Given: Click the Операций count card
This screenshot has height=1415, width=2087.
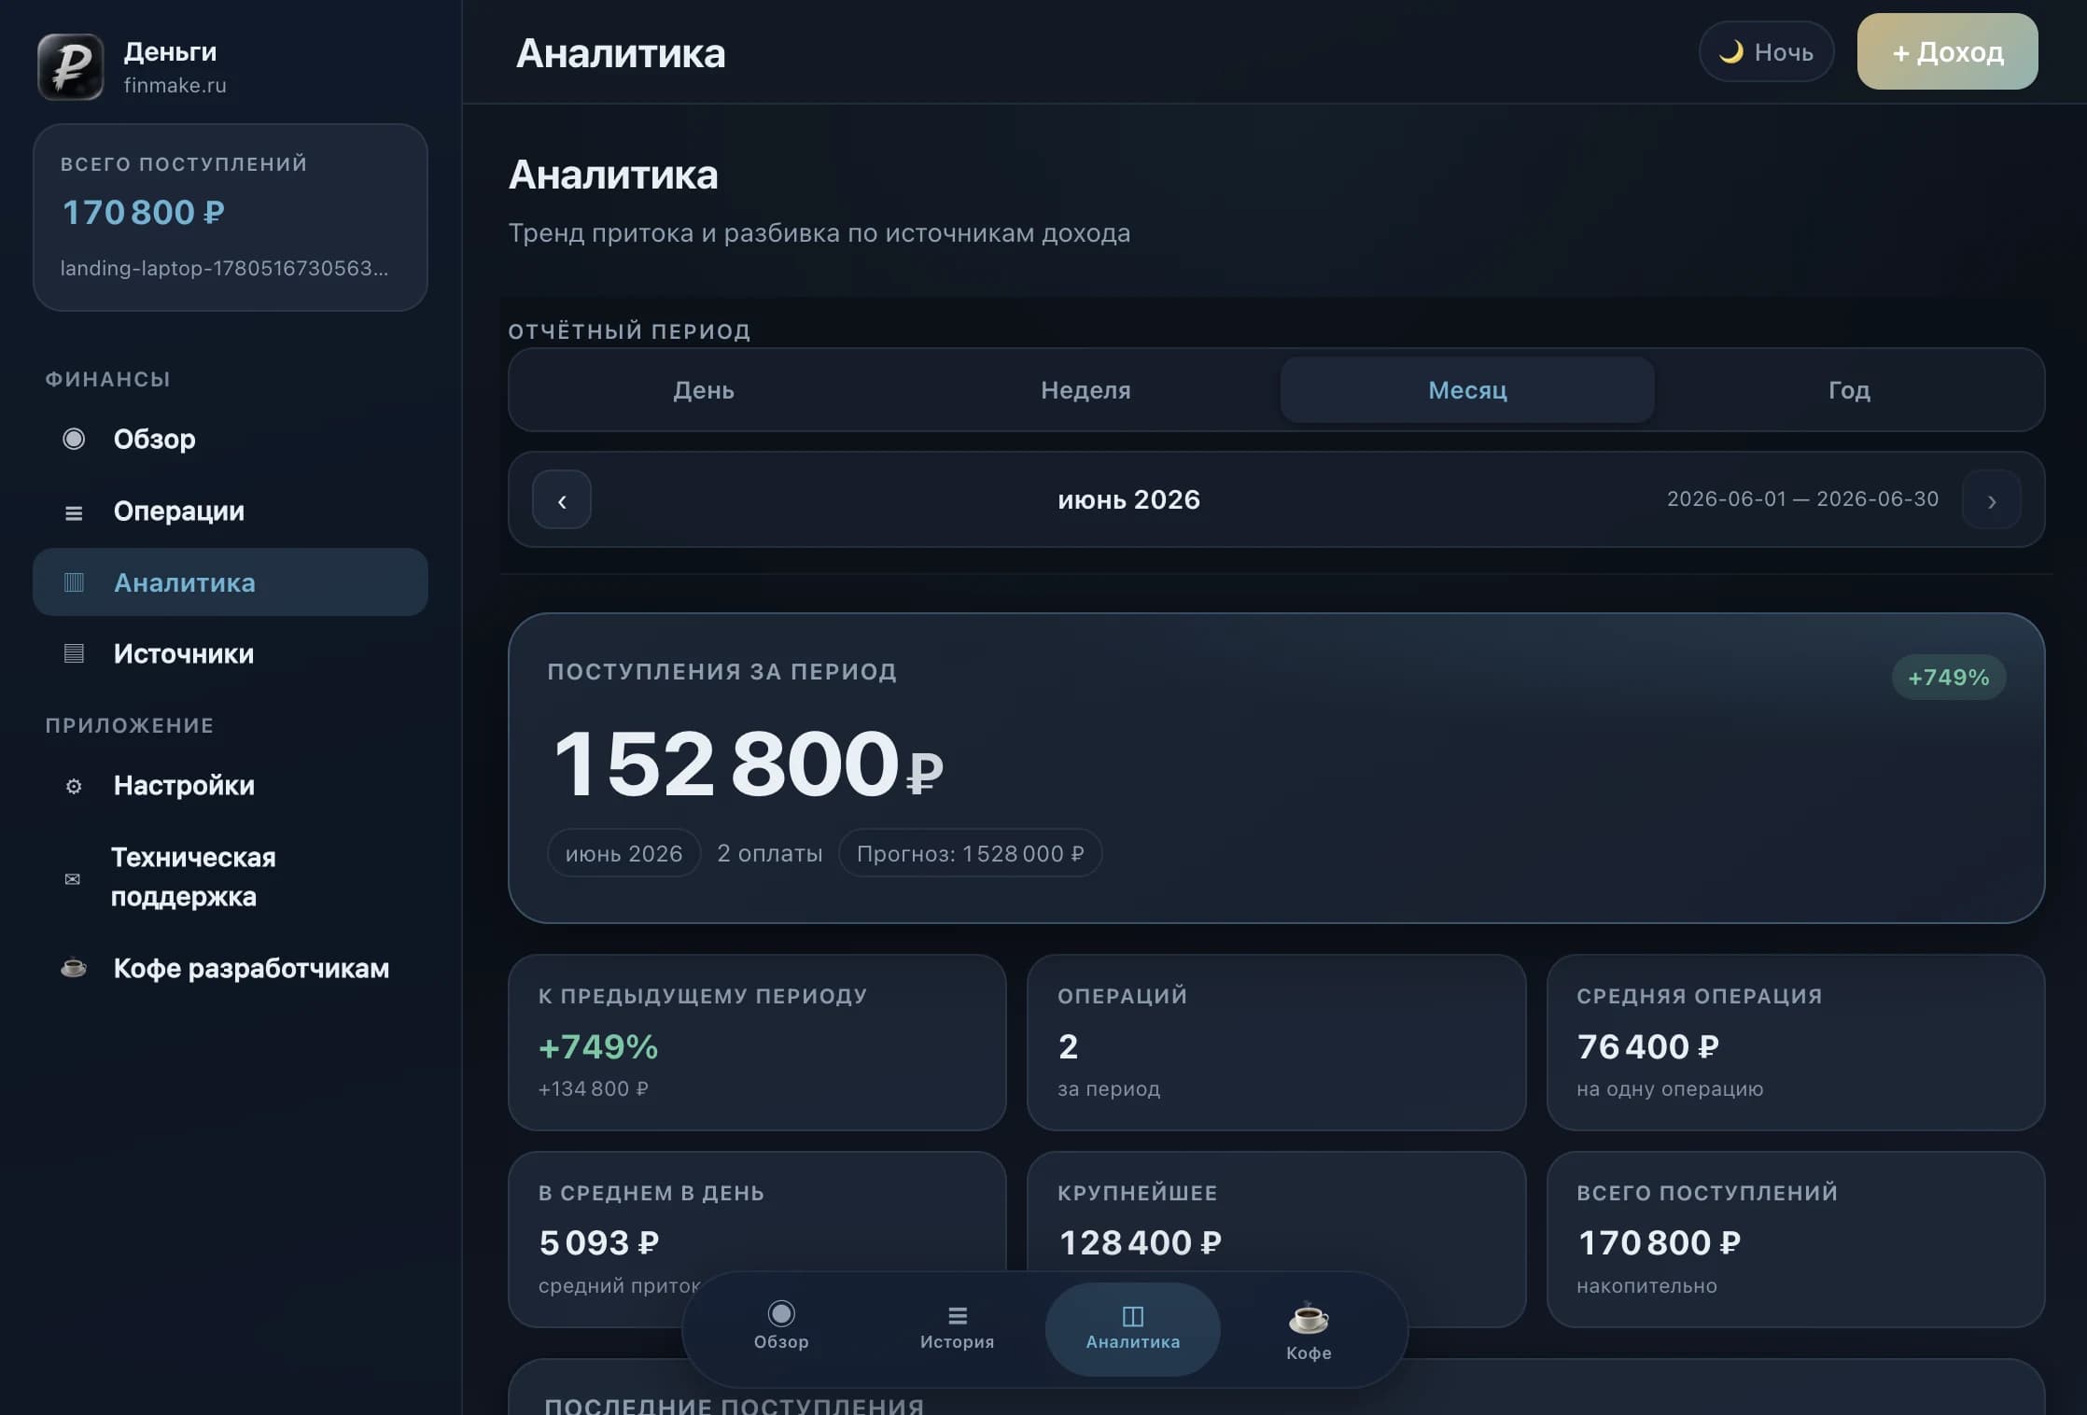Looking at the screenshot, I should (1276, 1043).
